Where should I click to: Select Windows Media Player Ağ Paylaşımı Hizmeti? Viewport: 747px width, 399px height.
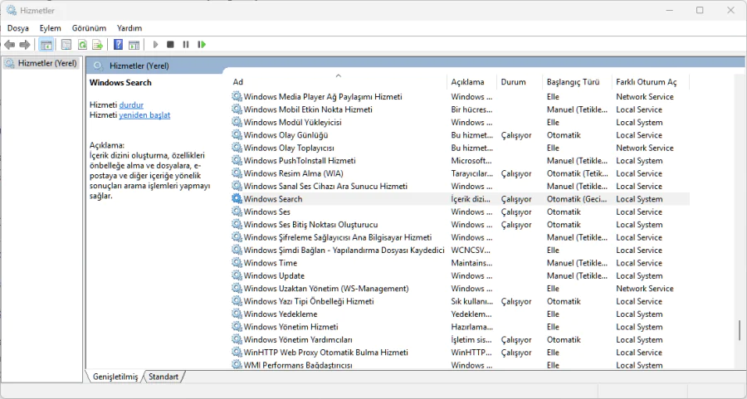click(x=323, y=97)
